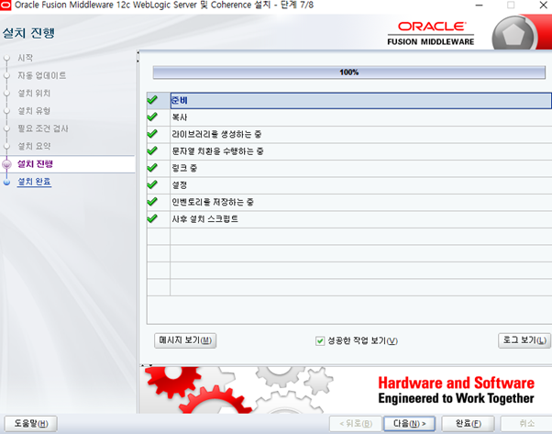Click the 설치 위치 step in sidebar

tap(34, 94)
